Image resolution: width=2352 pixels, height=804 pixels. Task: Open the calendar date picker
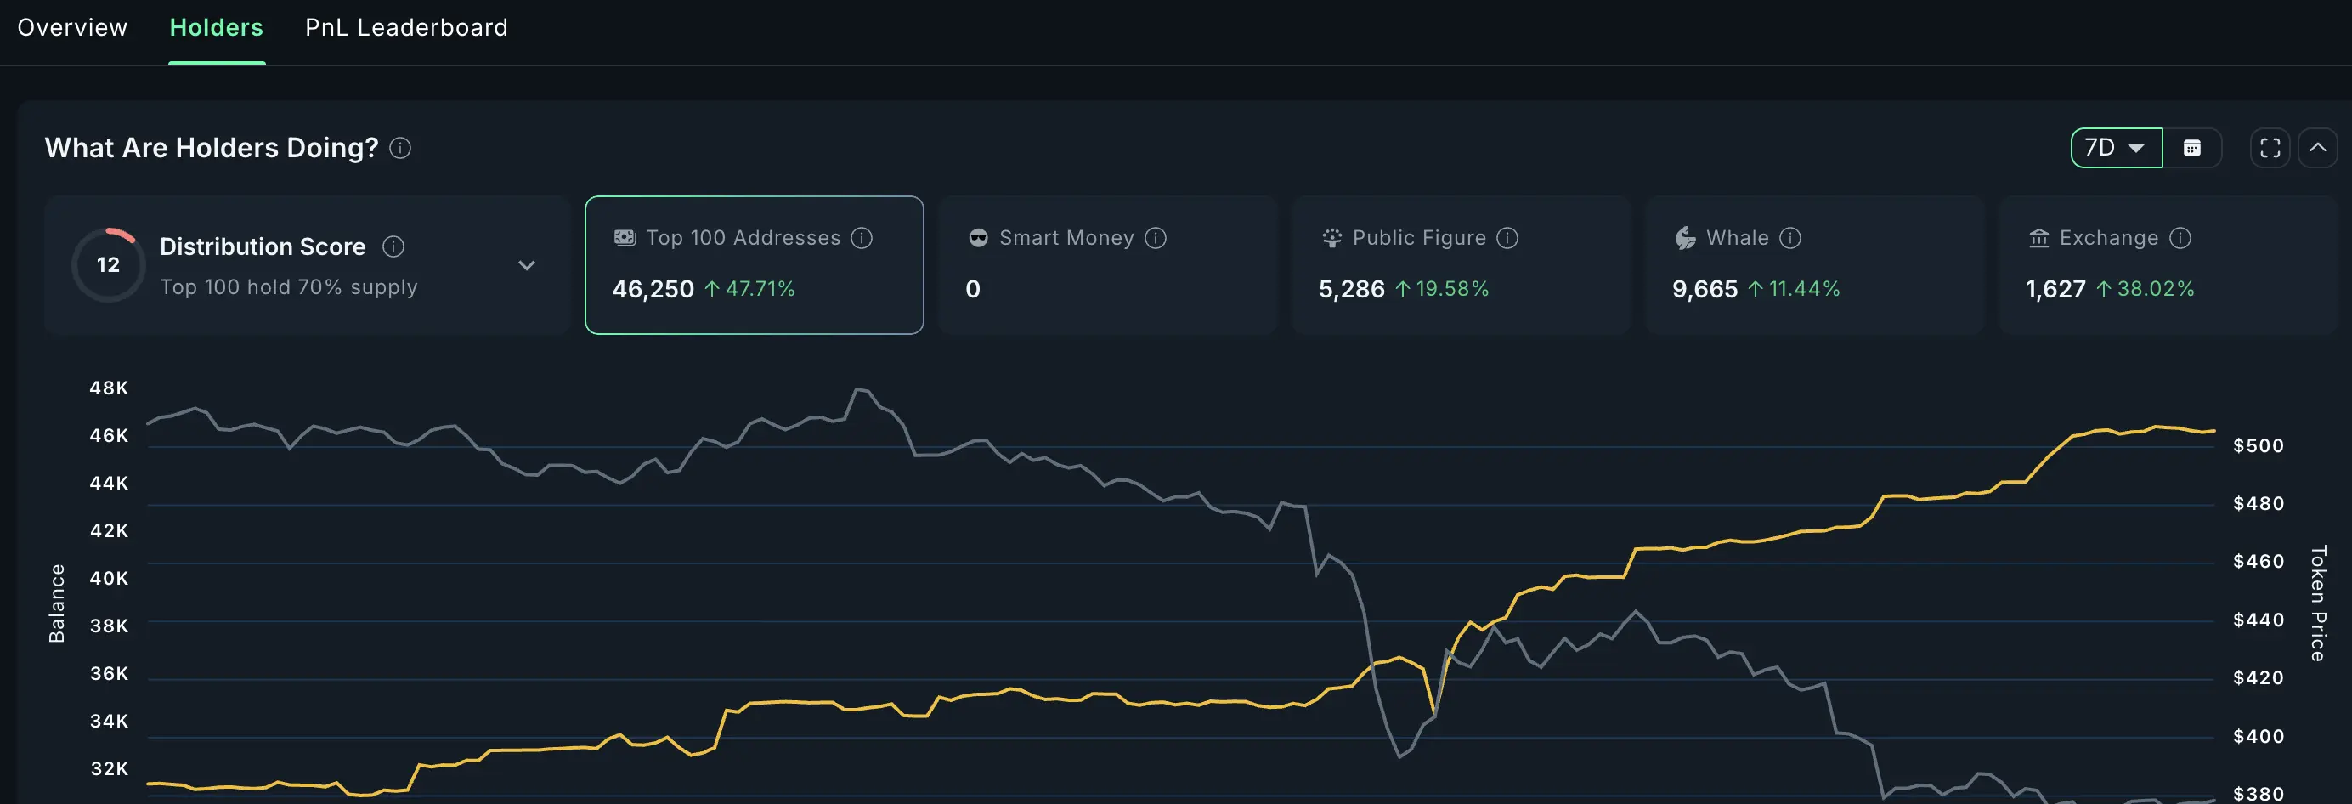[x=2194, y=147]
